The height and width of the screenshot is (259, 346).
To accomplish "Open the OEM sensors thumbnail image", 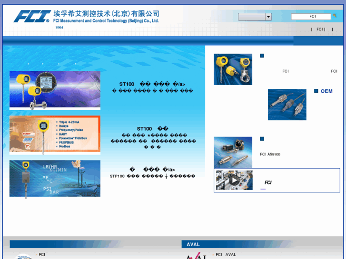I will [287, 105].
